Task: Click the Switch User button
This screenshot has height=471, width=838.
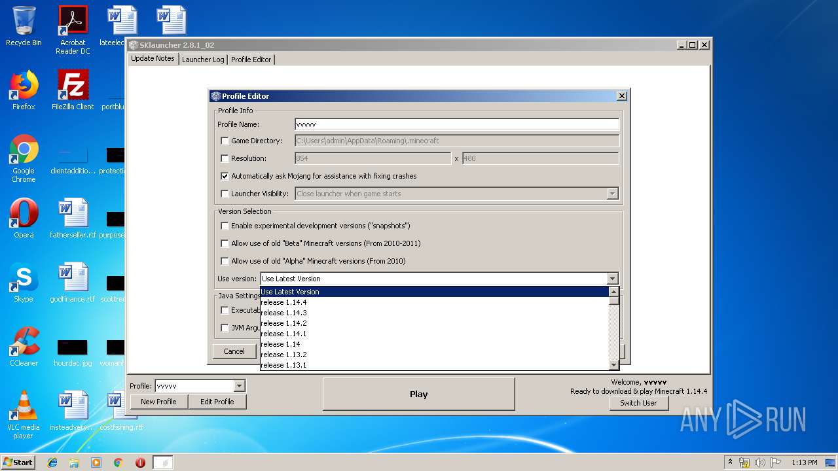Action: pyautogui.click(x=638, y=403)
